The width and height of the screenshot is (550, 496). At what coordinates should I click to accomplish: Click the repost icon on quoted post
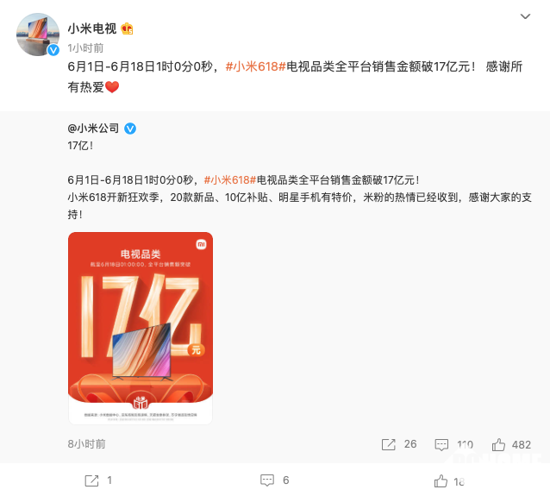[x=388, y=444]
